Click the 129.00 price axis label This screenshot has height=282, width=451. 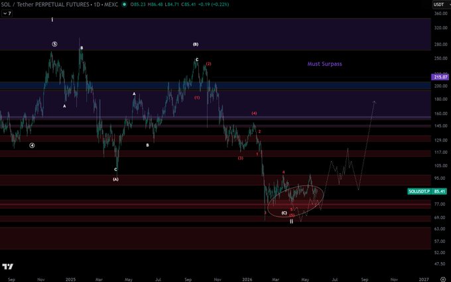click(x=441, y=140)
